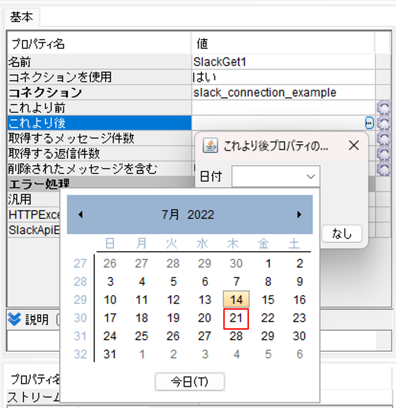Select July 25 in the calendar
This screenshot has width=396, height=408.
(142, 336)
